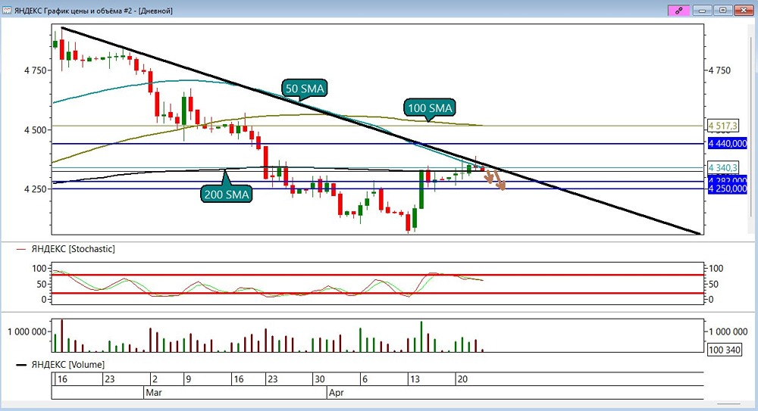Click the 4 340,3 price label
This screenshot has height=411, width=758.
click(722, 167)
